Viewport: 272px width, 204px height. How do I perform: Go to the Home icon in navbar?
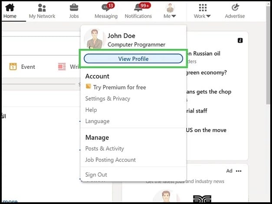(10, 8)
